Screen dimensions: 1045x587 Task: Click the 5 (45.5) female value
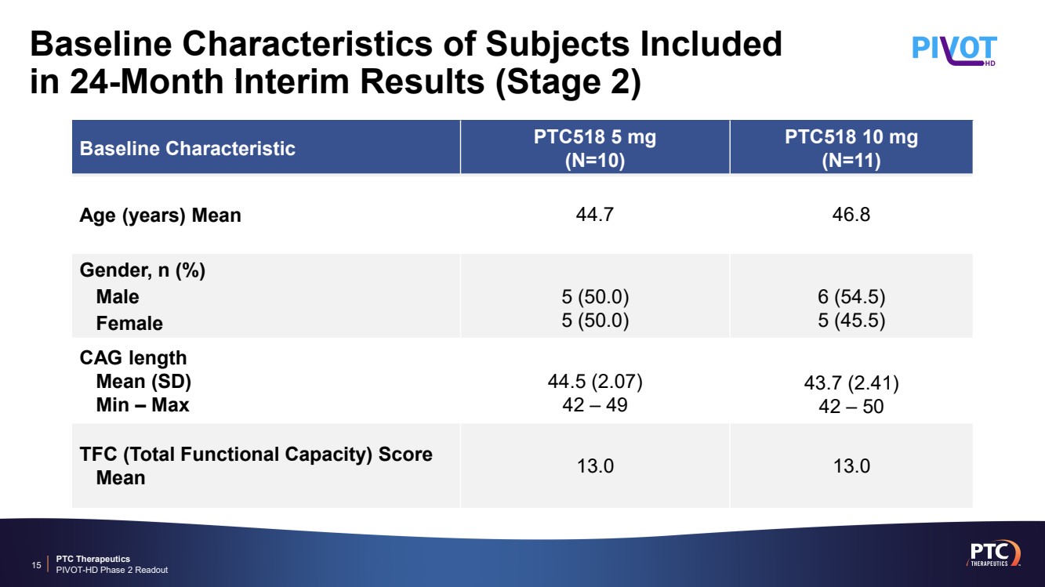click(x=851, y=322)
